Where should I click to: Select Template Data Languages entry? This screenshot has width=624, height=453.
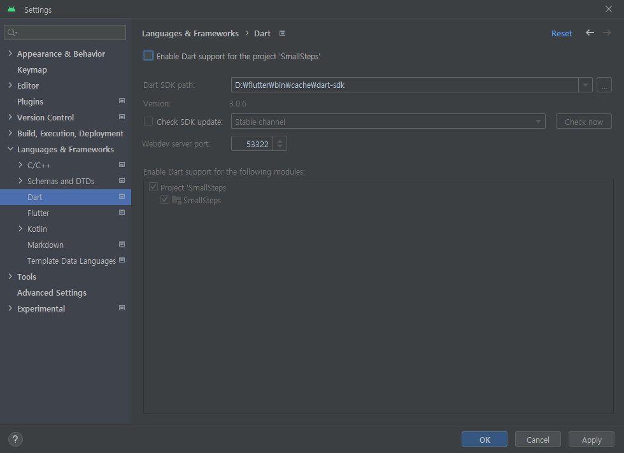tap(71, 261)
